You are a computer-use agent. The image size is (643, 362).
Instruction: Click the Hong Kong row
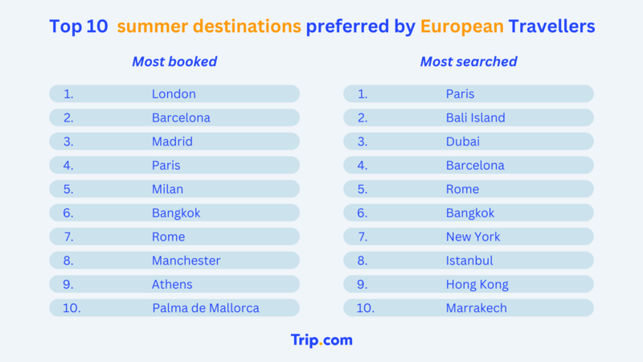(x=469, y=284)
